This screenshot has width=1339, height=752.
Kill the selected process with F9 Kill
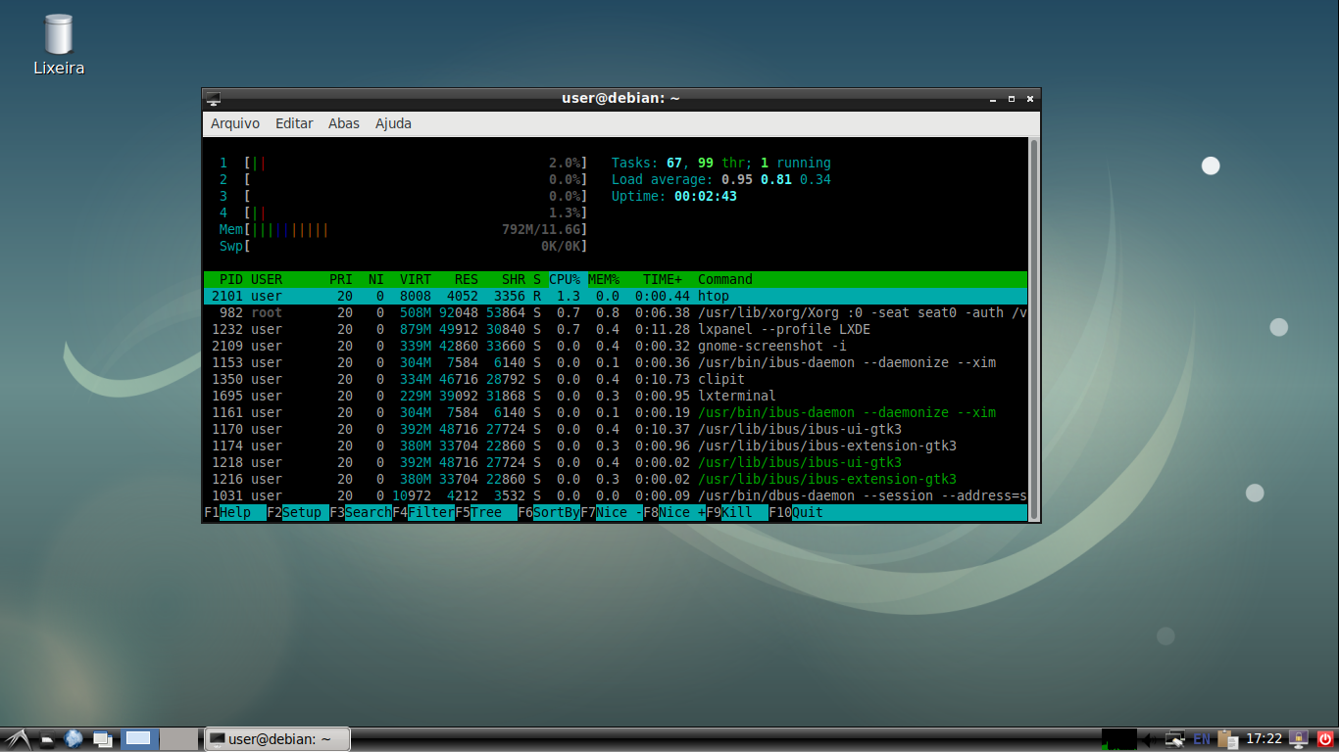click(x=729, y=512)
